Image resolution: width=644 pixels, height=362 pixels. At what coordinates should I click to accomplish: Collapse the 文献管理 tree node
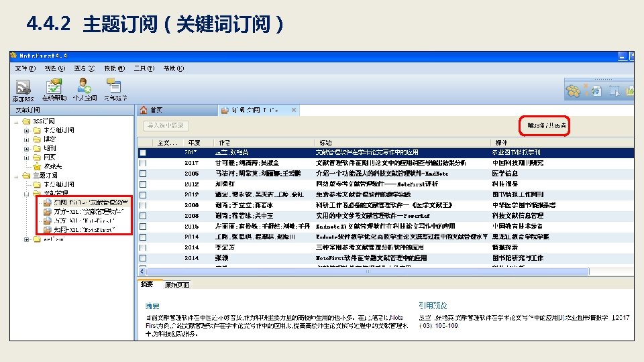point(27,194)
